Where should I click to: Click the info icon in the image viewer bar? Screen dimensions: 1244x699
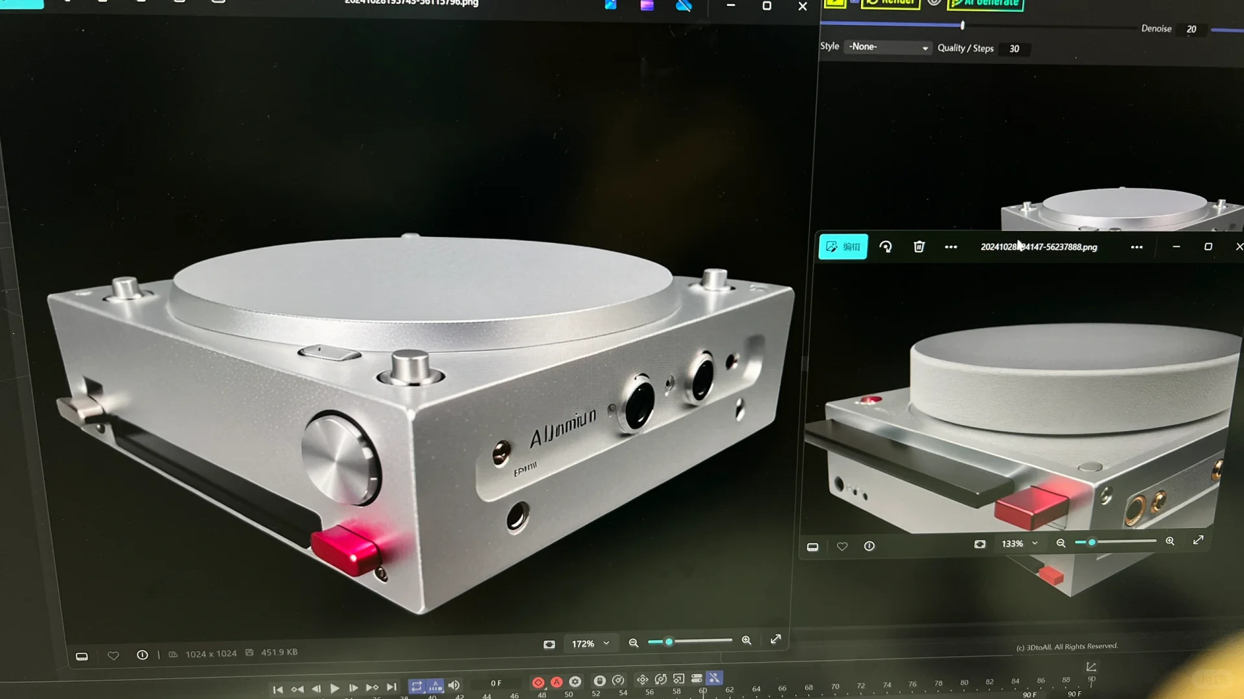click(869, 546)
